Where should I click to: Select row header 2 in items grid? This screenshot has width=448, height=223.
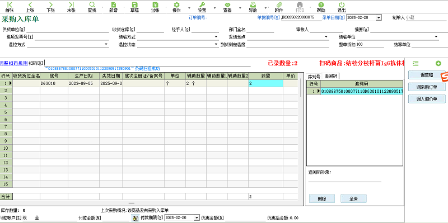7,91
